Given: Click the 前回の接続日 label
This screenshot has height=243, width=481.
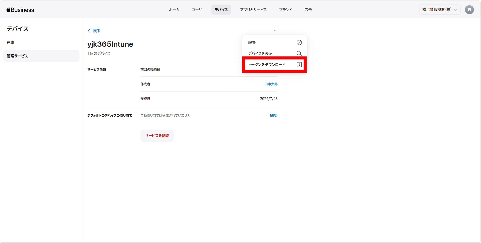Looking at the screenshot, I should coord(150,69).
